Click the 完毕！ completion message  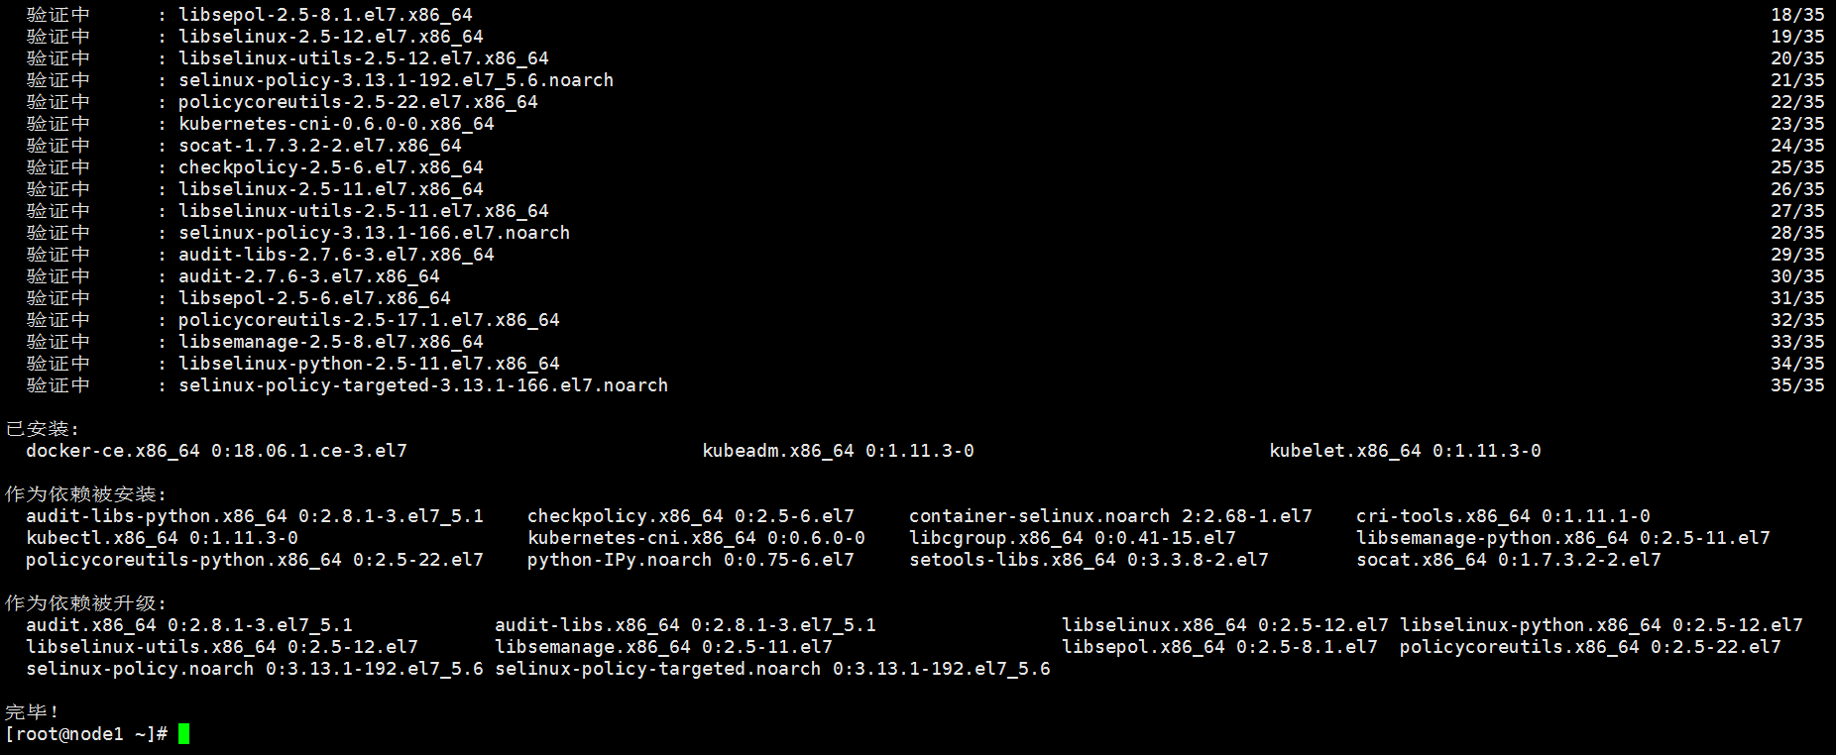tap(32, 712)
